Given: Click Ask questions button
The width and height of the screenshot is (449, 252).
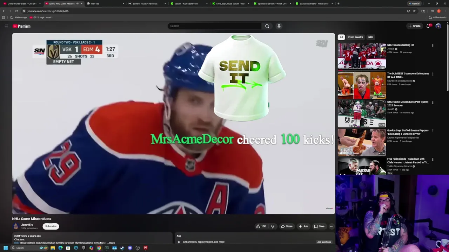Looking at the screenshot, I should click(324, 242).
